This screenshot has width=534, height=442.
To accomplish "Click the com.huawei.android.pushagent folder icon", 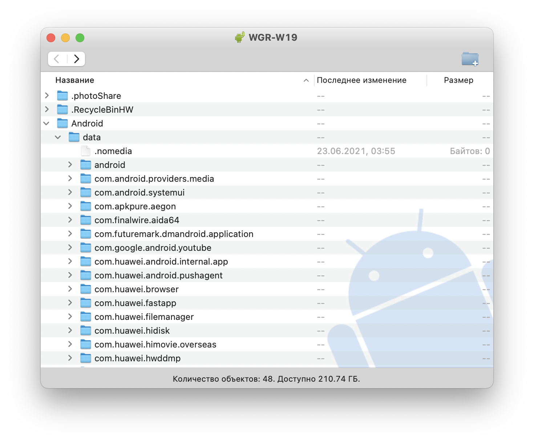I will point(86,276).
